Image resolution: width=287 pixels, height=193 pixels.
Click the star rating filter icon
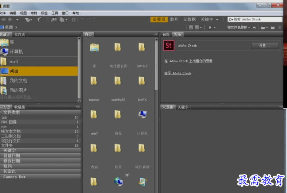210,27
